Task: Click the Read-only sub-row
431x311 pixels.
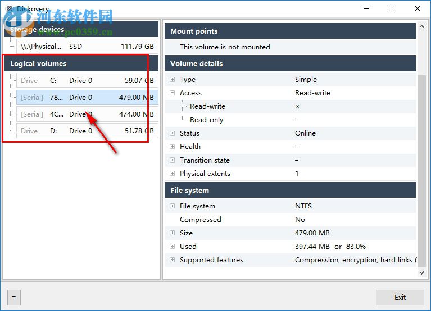Action: click(290, 120)
